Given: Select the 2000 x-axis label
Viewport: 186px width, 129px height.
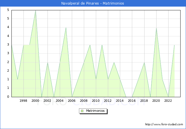Looking at the screenshot, I should tap(35, 101).
